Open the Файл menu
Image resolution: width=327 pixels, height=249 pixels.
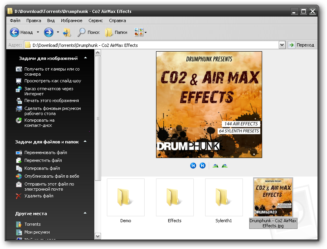point(15,20)
